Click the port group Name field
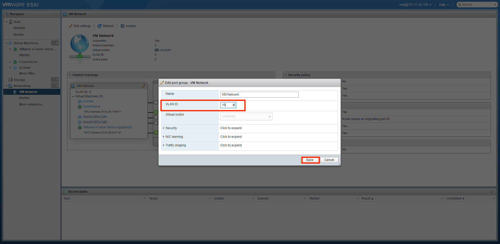Image resolution: width=500 pixels, height=244 pixels. click(x=259, y=95)
